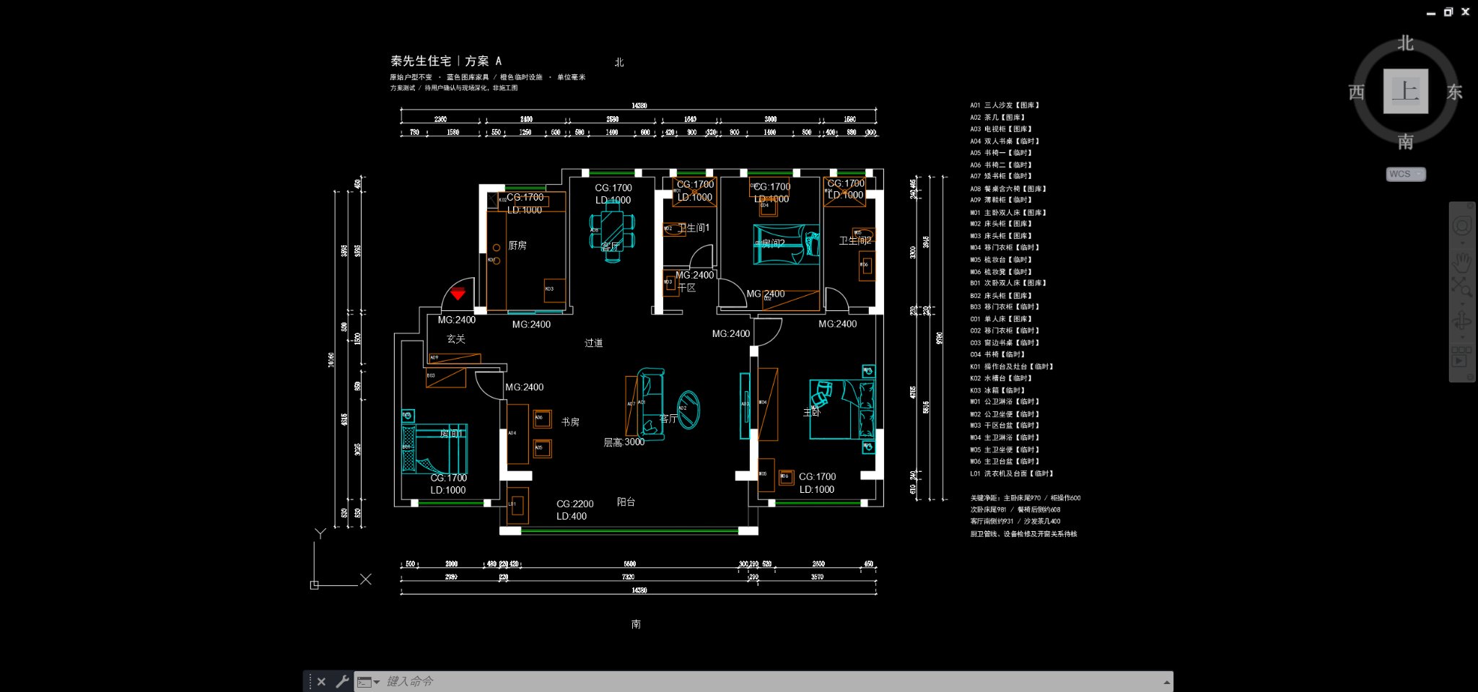
Task: Expand the Orbit options arrow
Action: click(x=1462, y=337)
